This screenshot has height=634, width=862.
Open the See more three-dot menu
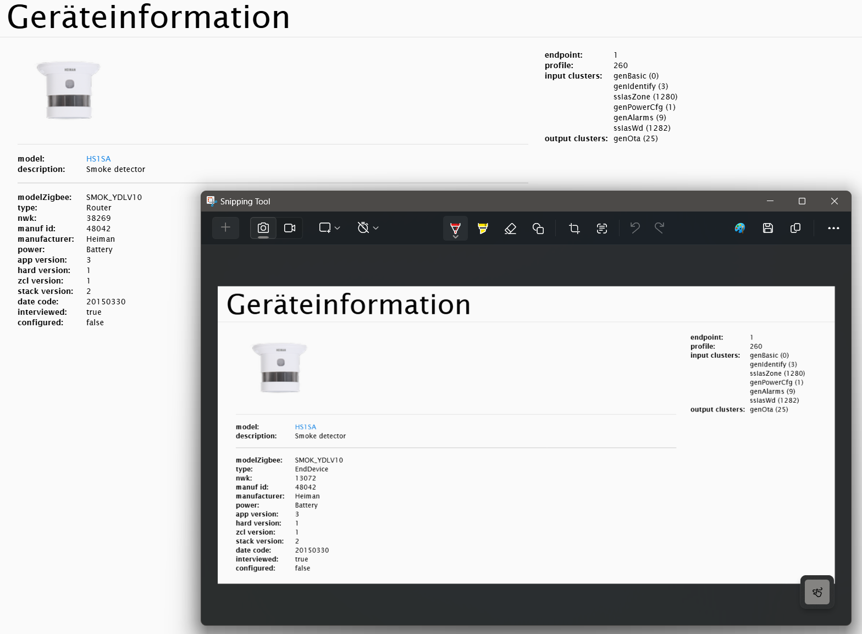pyautogui.click(x=833, y=228)
